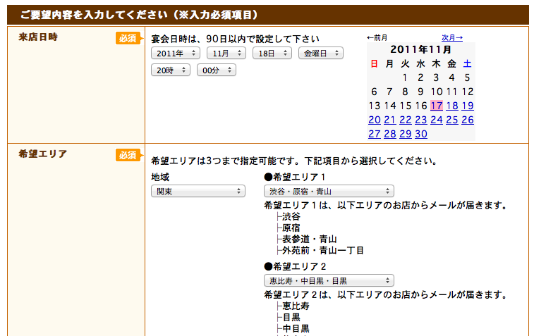Click the red 日 weekday header

375,63
